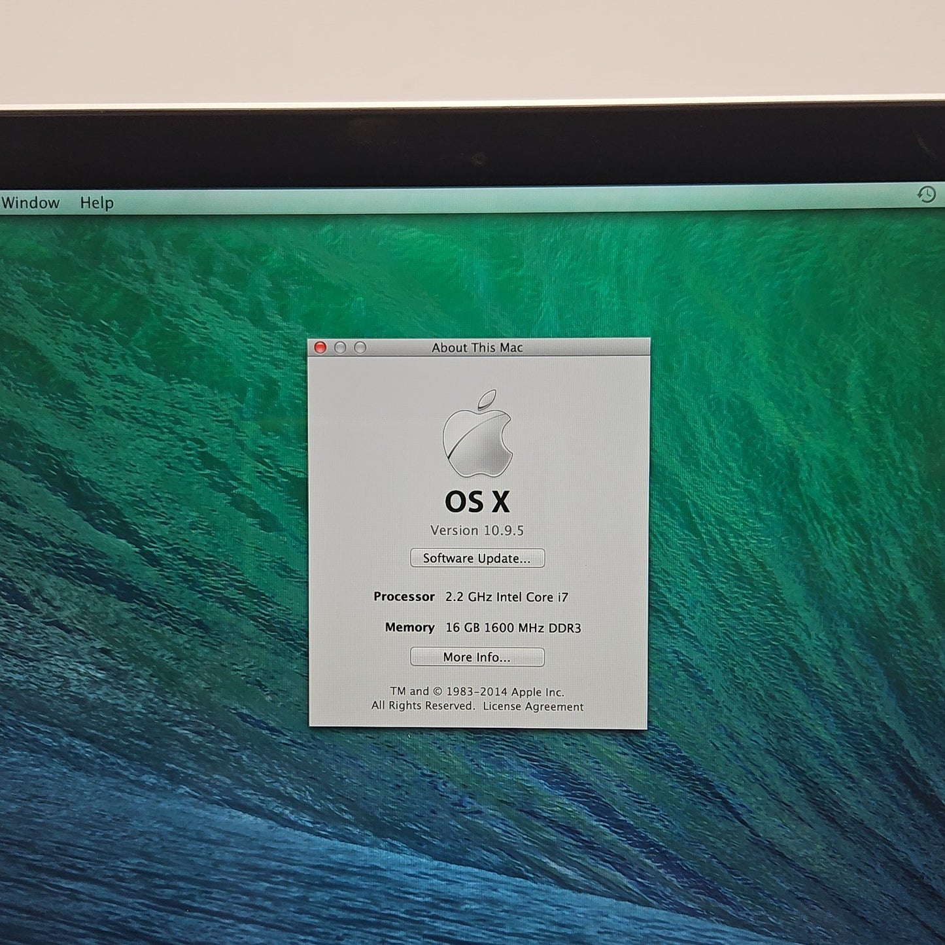
Task: Click the More Info... button
Action: tap(477, 657)
